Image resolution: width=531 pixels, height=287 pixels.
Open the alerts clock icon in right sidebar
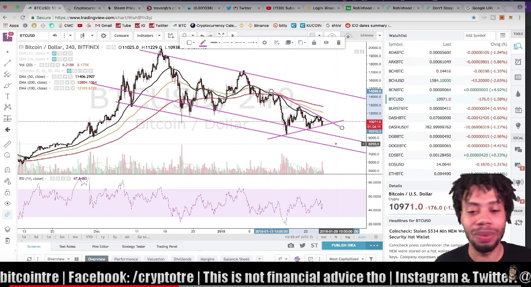518,62
